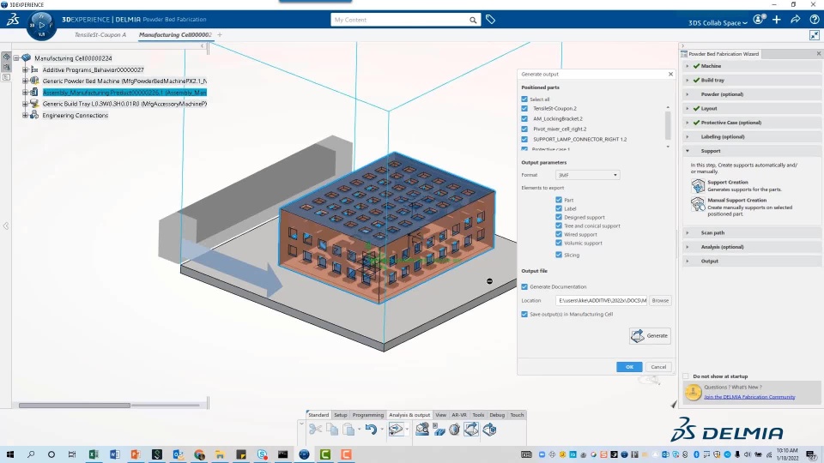
Task: Switch to TensileSt-Coupon A tab
Action: tap(100, 34)
